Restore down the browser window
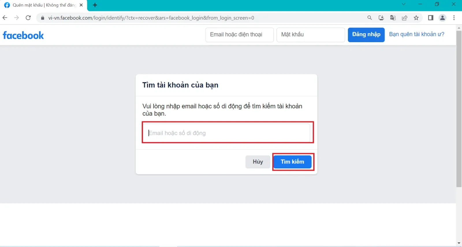The height and width of the screenshot is (247, 462). pos(437,4)
